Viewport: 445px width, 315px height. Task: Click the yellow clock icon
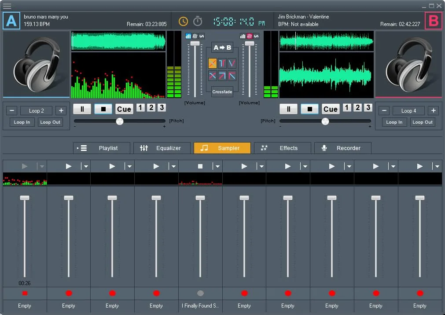click(x=183, y=21)
